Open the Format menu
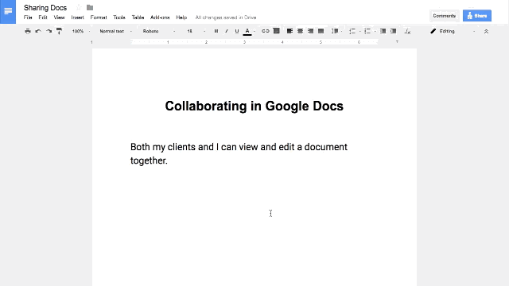The height and width of the screenshot is (286, 509). pyautogui.click(x=99, y=17)
